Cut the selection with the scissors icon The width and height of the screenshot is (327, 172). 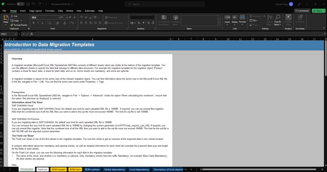pyautogui.click(x=14, y=16)
